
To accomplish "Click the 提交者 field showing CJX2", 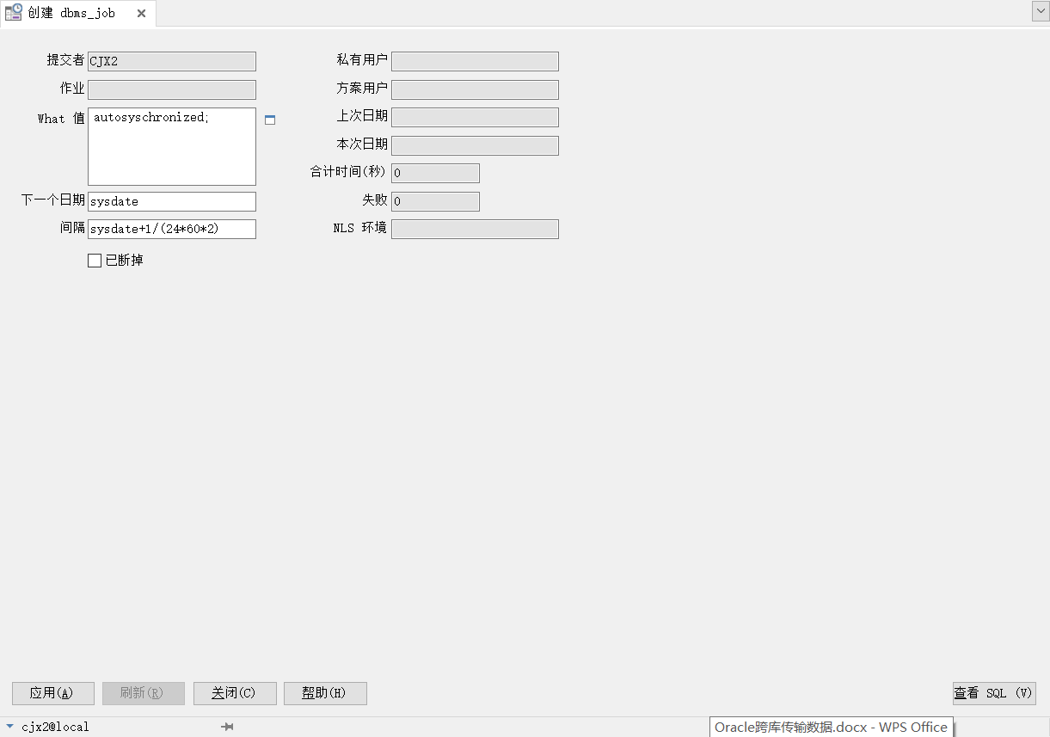I will click(x=172, y=61).
